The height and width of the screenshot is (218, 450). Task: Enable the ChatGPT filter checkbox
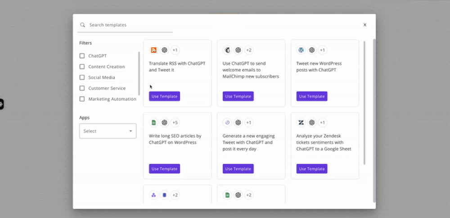click(82, 56)
